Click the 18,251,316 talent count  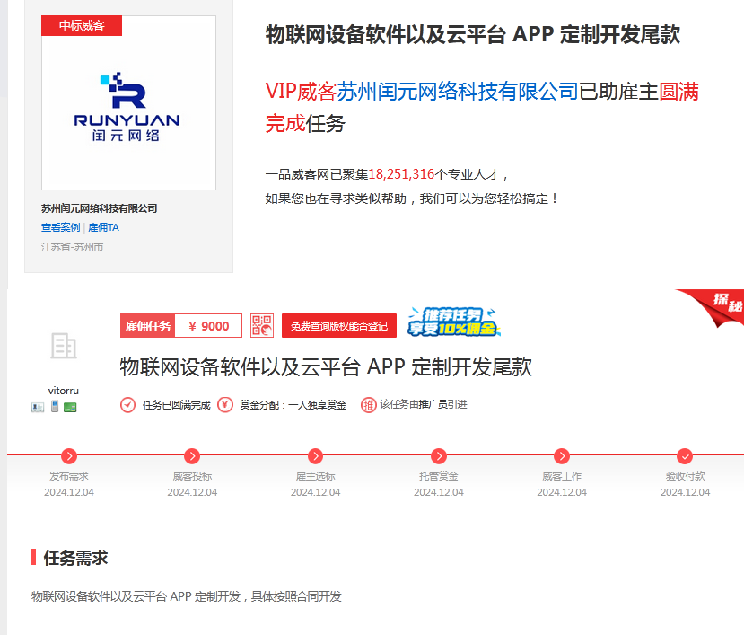pos(401,174)
